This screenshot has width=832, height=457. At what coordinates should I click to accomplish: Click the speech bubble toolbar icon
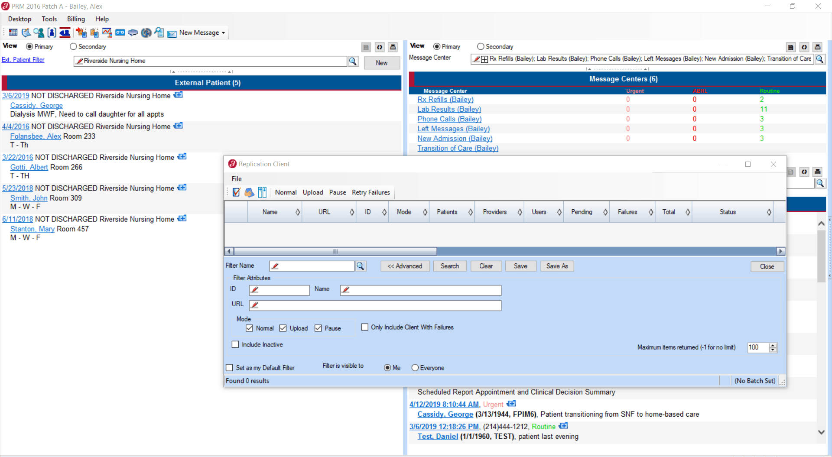[133, 32]
